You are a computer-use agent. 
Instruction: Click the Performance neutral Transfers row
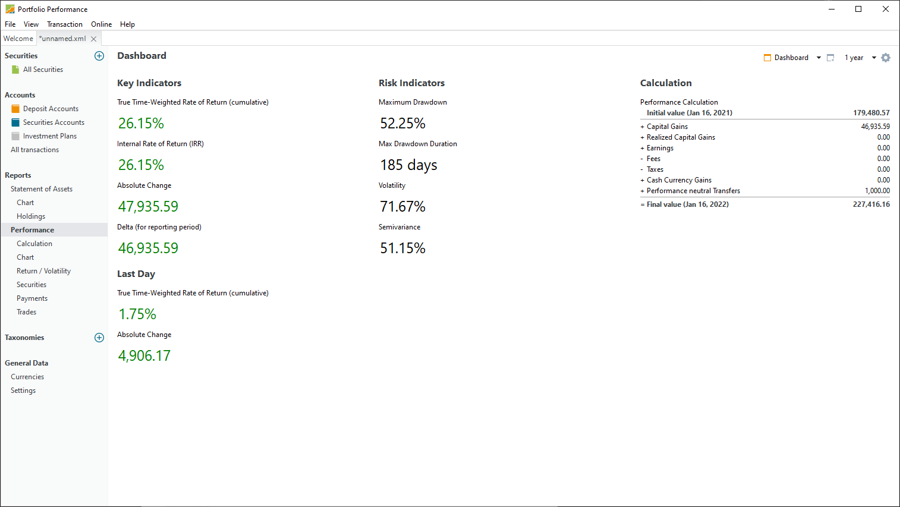click(765, 191)
